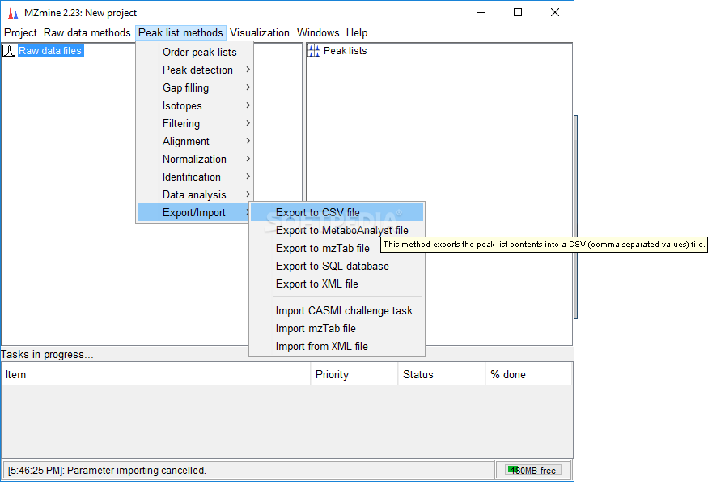Click the green memory usage indicator
This screenshot has width=708, height=482.
[x=512, y=469]
